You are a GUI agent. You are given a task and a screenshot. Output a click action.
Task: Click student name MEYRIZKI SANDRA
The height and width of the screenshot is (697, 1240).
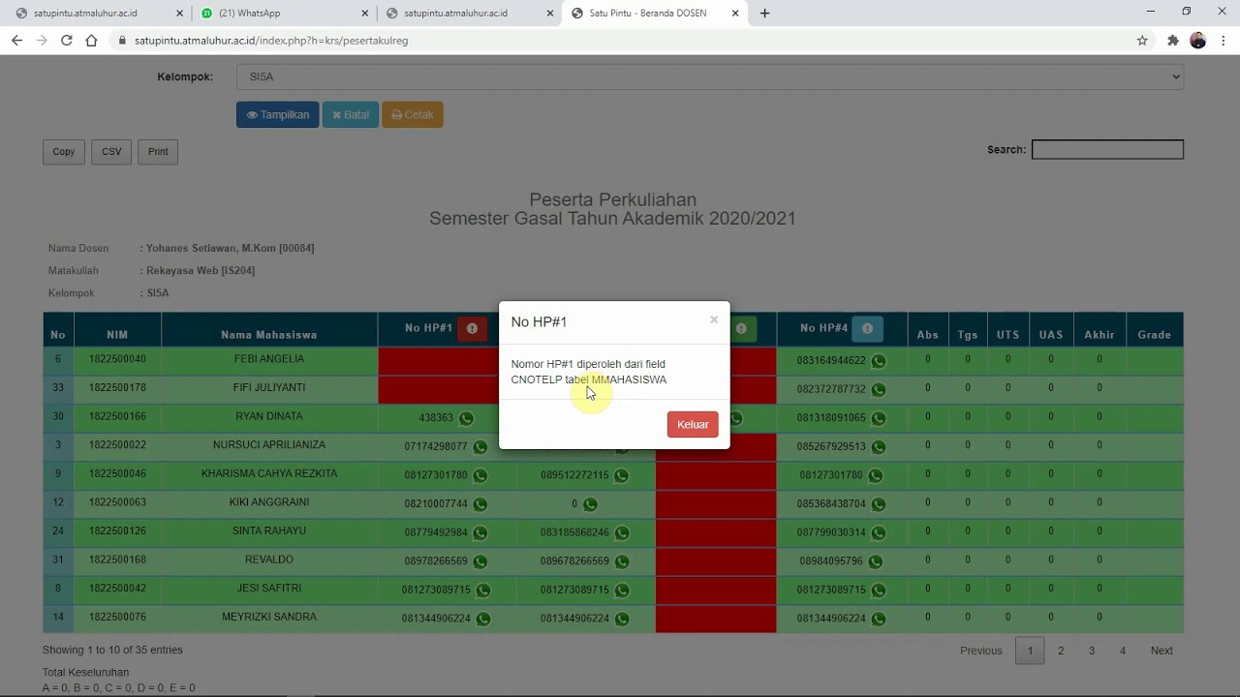(x=269, y=618)
